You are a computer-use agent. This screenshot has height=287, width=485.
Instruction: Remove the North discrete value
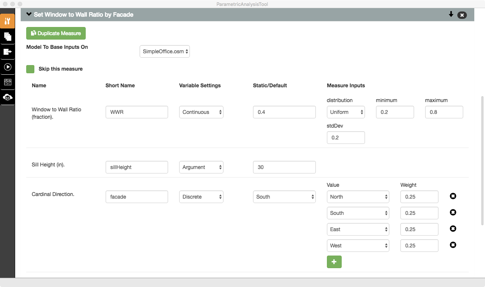point(453,196)
